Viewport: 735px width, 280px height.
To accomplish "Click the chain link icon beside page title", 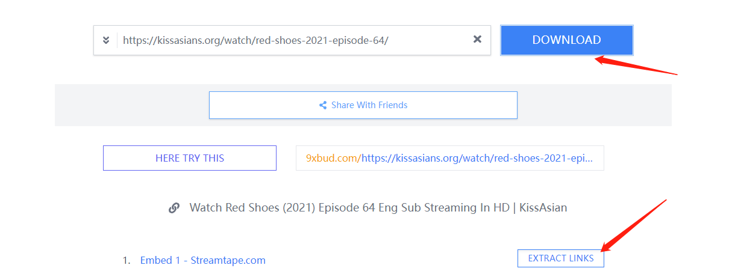I will coord(174,208).
